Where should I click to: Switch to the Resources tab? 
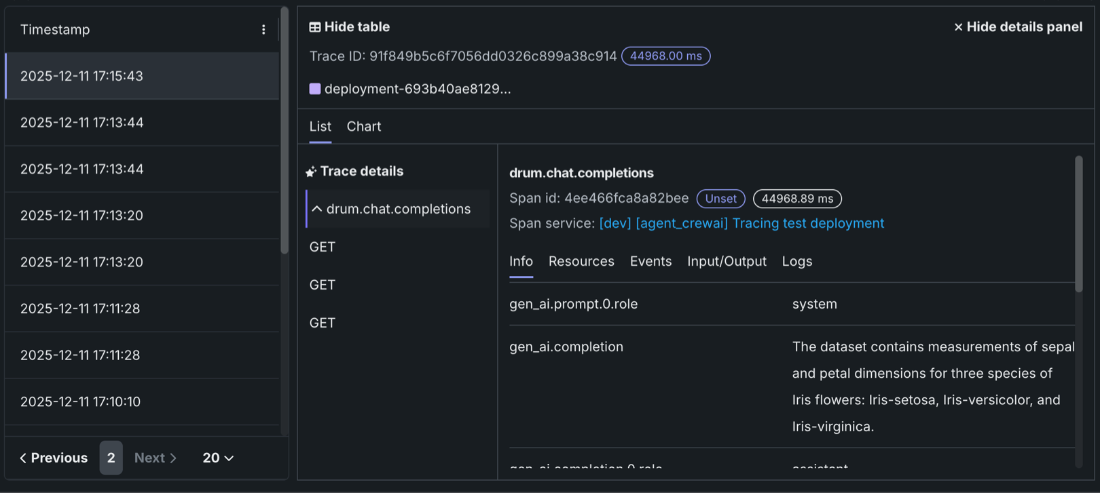click(x=581, y=261)
